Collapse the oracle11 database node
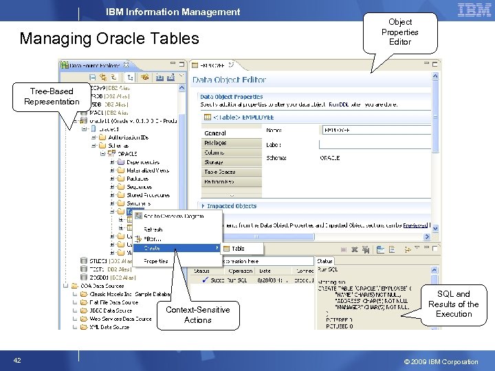Image resolution: width=495 pixels, height=371 pixels. pos(85,128)
